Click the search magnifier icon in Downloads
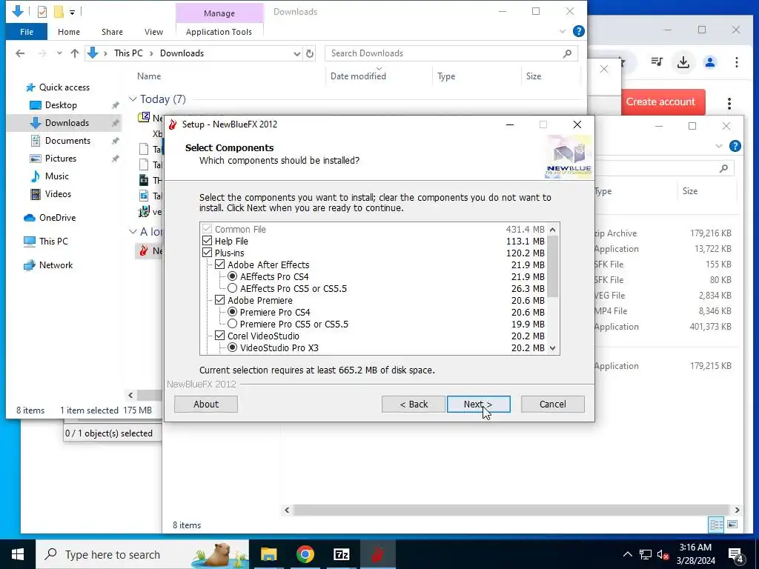The height and width of the screenshot is (569, 759). pos(567,53)
